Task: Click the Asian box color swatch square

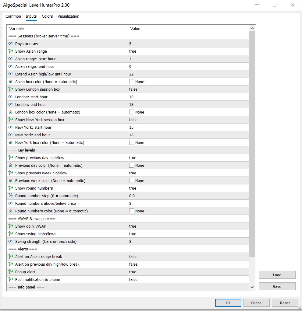Action: tap(132, 82)
